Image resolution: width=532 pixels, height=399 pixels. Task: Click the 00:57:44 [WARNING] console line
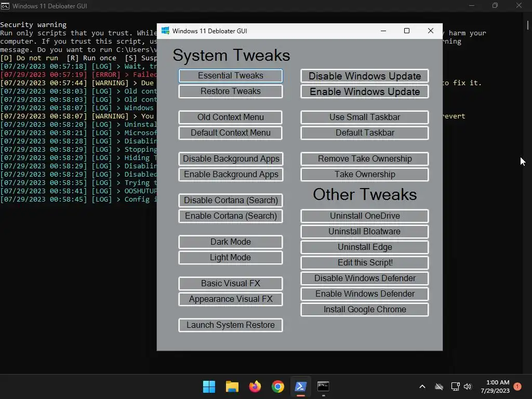coord(78,83)
